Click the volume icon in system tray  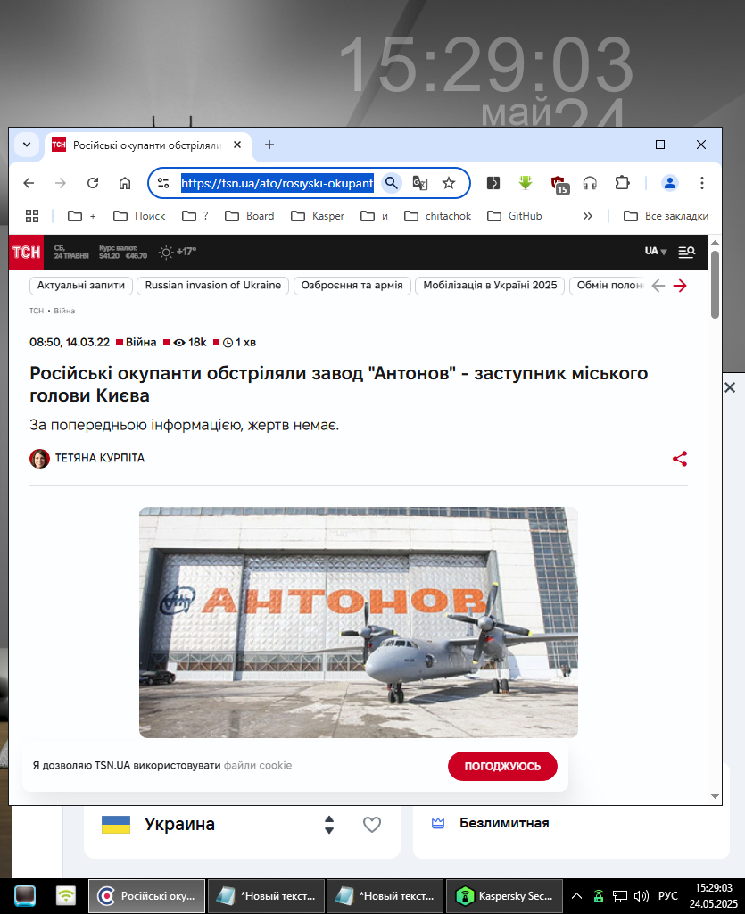coord(641,896)
